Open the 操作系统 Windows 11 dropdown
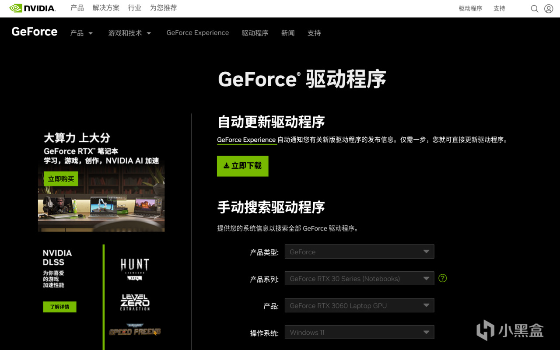Viewport: 560px width, 350px height. coord(359,332)
